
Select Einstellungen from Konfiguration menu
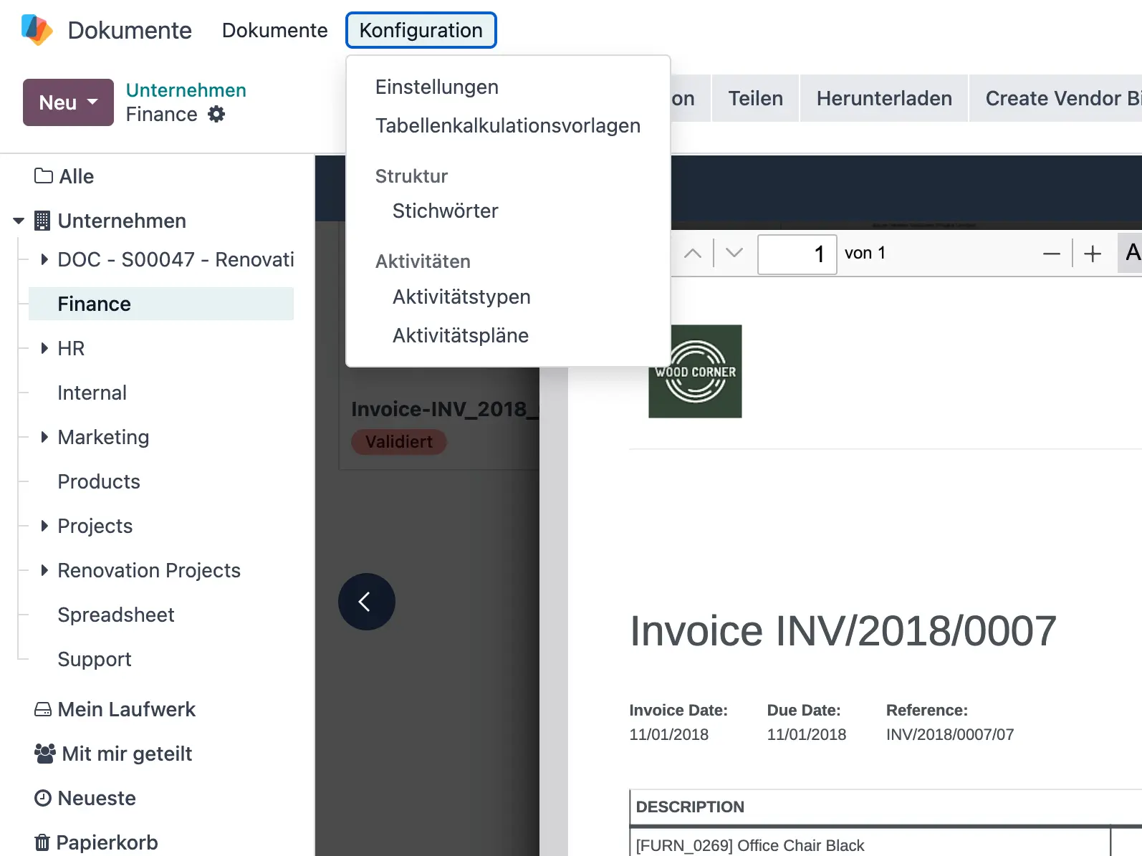point(436,87)
